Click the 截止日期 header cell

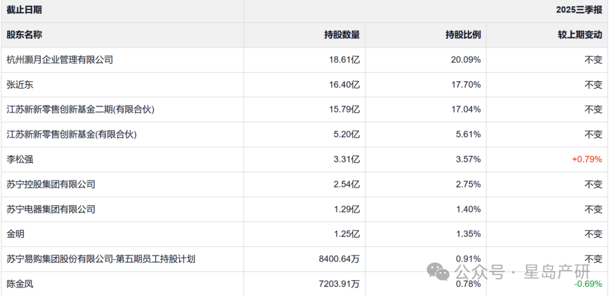(24, 10)
